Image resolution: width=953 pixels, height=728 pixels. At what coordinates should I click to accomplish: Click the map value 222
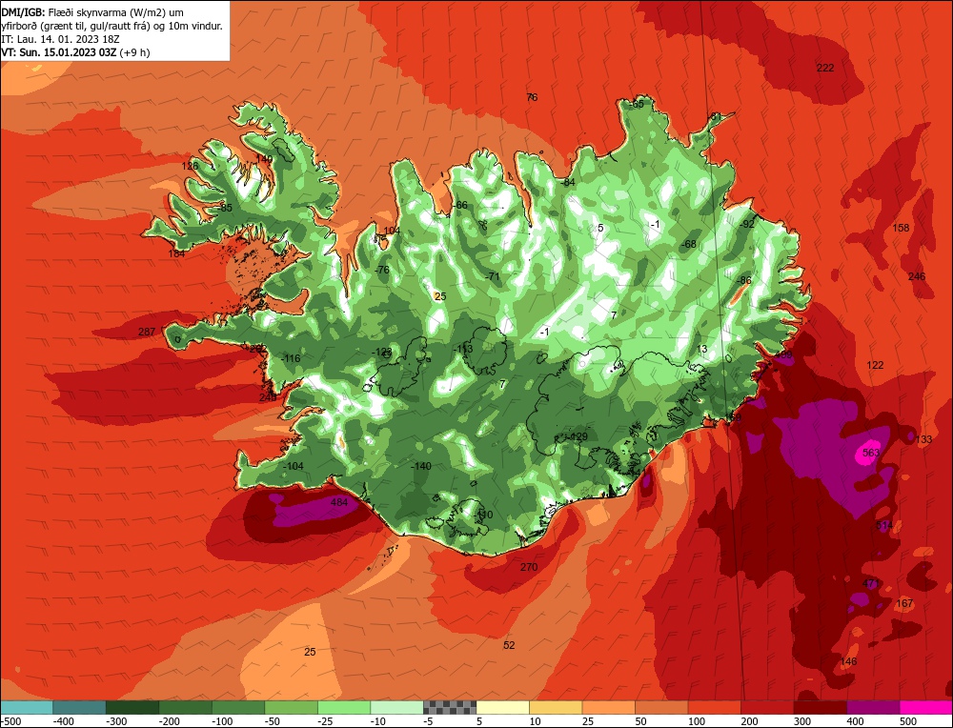pyautogui.click(x=825, y=68)
